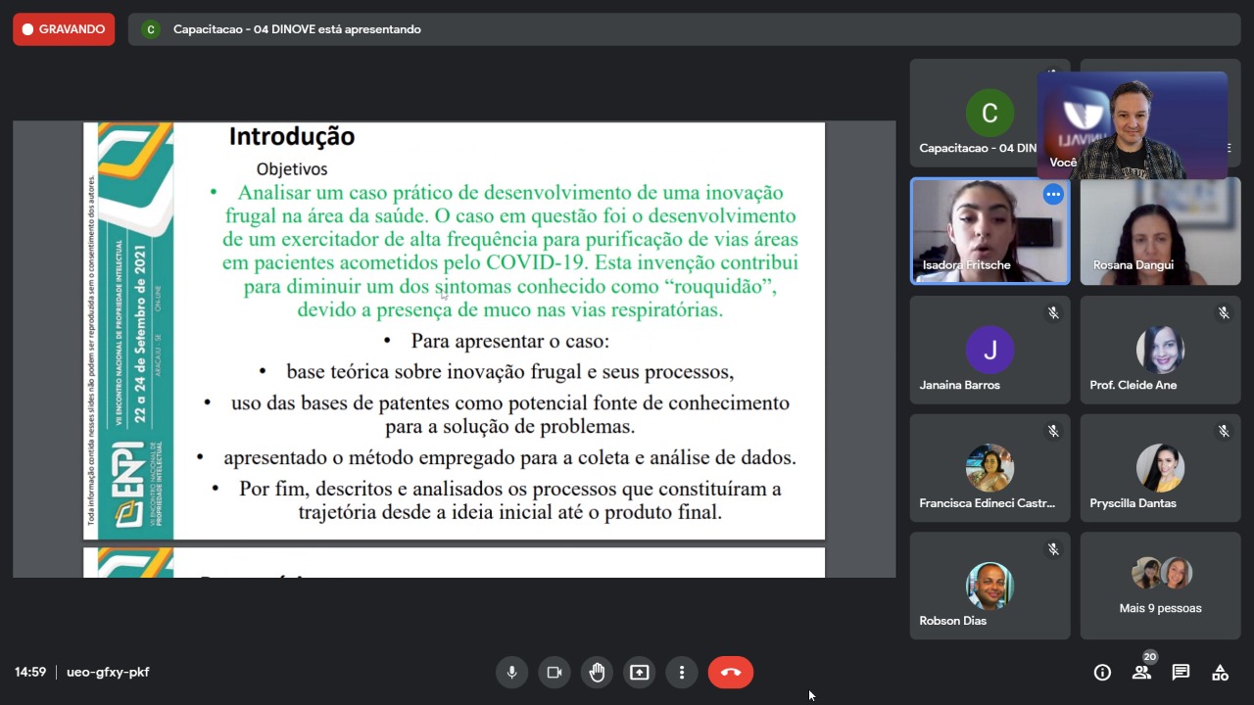
Task: Click muted mic icon on Pryscilla Dantas
Action: pos(1224,431)
